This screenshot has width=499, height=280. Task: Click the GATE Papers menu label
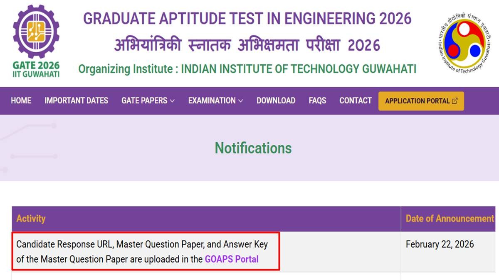(144, 100)
